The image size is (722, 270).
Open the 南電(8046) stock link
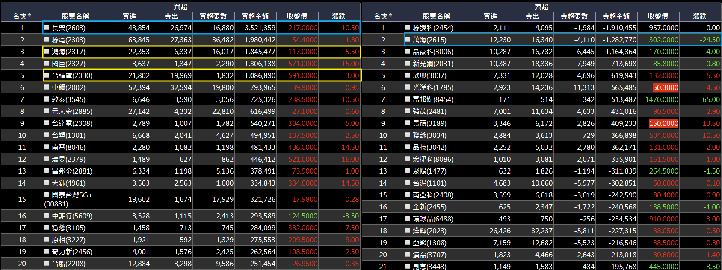(x=68, y=147)
